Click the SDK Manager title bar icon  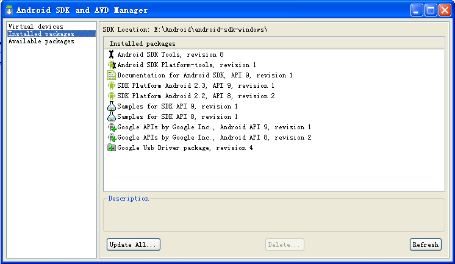pyautogui.click(x=9, y=10)
